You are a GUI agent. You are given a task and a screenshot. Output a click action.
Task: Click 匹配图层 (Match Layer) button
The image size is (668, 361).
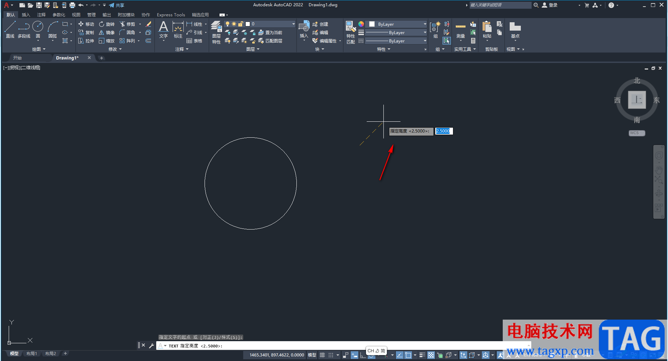click(x=270, y=41)
